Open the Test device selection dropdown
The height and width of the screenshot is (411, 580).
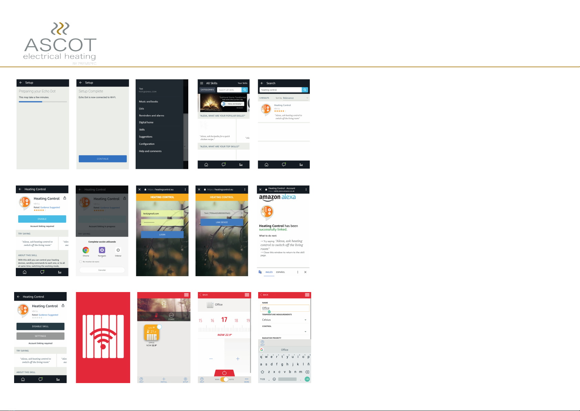coord(222,213)
